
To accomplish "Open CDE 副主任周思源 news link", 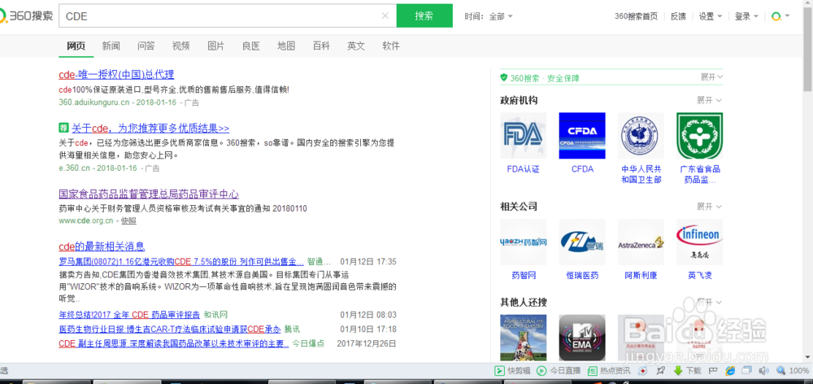I will (x=174, y=343).
